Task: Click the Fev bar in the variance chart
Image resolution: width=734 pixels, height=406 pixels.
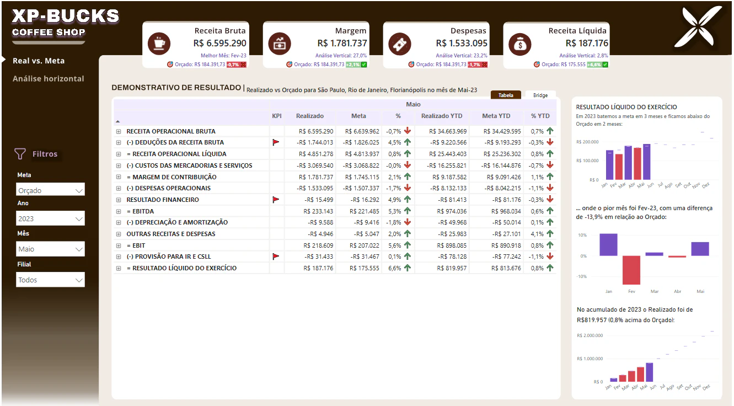Action: [631, 270]
